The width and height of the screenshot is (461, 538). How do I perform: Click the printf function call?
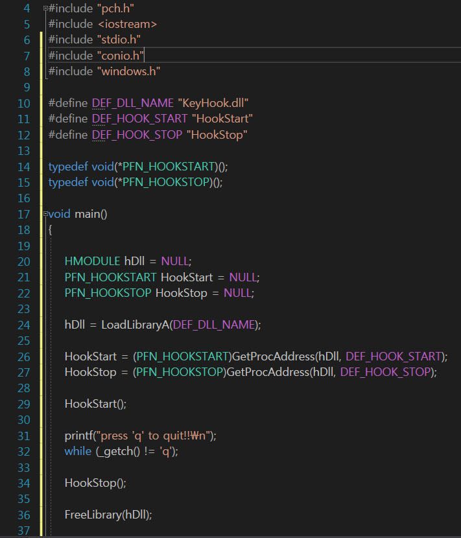pyautogui.click(x=78, y=436)
